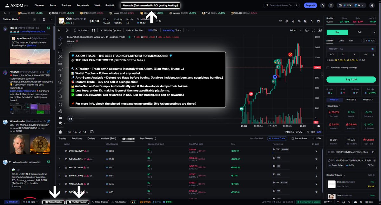The image size is (381, 205).
Task: Switch to Holders (264) tab
Action: point(108,138)
